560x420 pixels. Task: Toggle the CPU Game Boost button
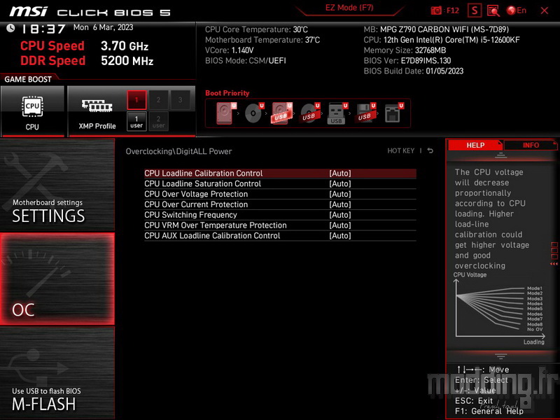[x=32, y=111]
